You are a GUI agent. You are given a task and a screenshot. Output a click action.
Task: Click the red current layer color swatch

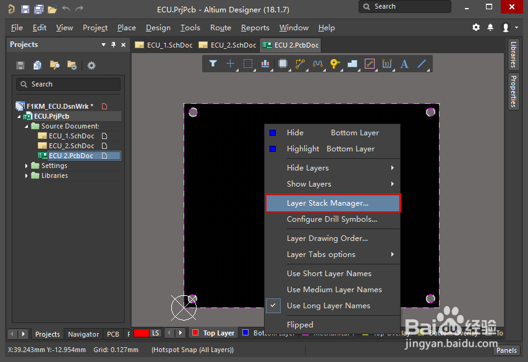[x=142, y=333]
